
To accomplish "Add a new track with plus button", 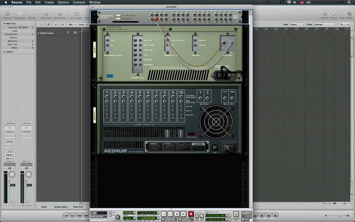I will [x=68, y=32].
